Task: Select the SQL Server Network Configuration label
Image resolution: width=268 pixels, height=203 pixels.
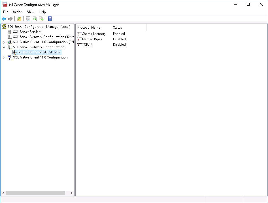Action: tap(39, 47)
